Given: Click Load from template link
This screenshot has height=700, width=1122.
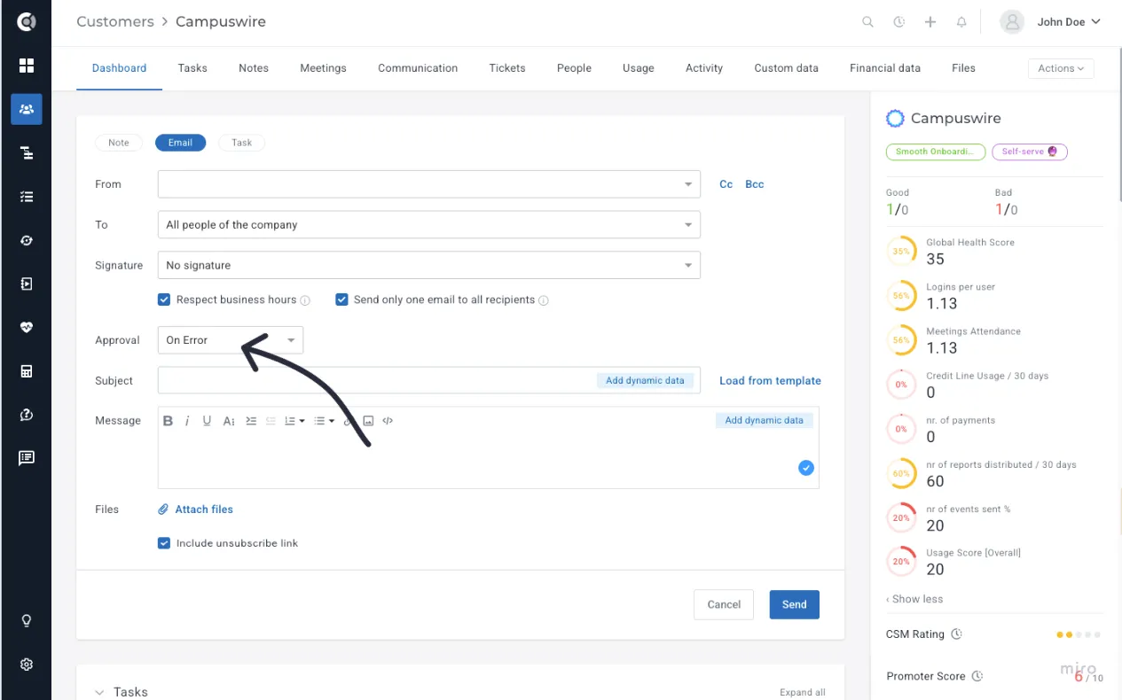Looking at the screenshot, I should click(770, 381).
